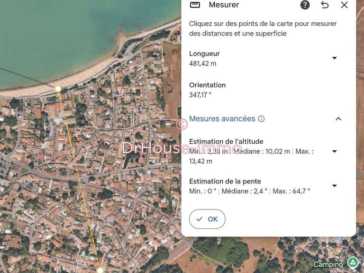Select the measurement point on the beach
Image resolution: width=364 pixels, height=273 pixels.
(58, 89)
